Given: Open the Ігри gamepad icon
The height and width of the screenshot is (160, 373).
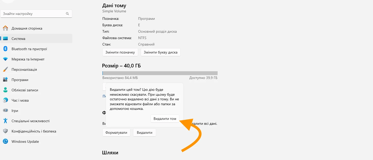Looking at the screenshot, I should coord(5,111).
